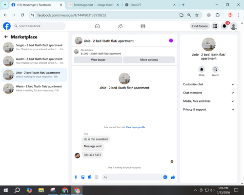This screenshot has width=244, height=195.
Task: Open conversation information purple icon
Action: point(171,40)
